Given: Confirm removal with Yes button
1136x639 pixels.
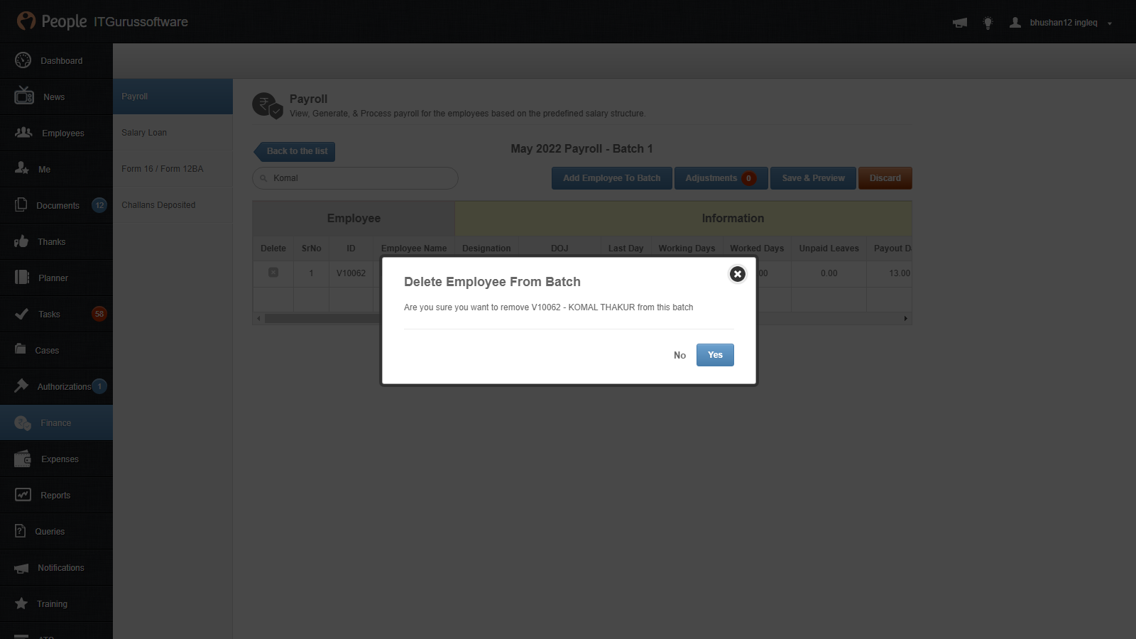Looking at the screenshot, I should (x=715, y=355).
